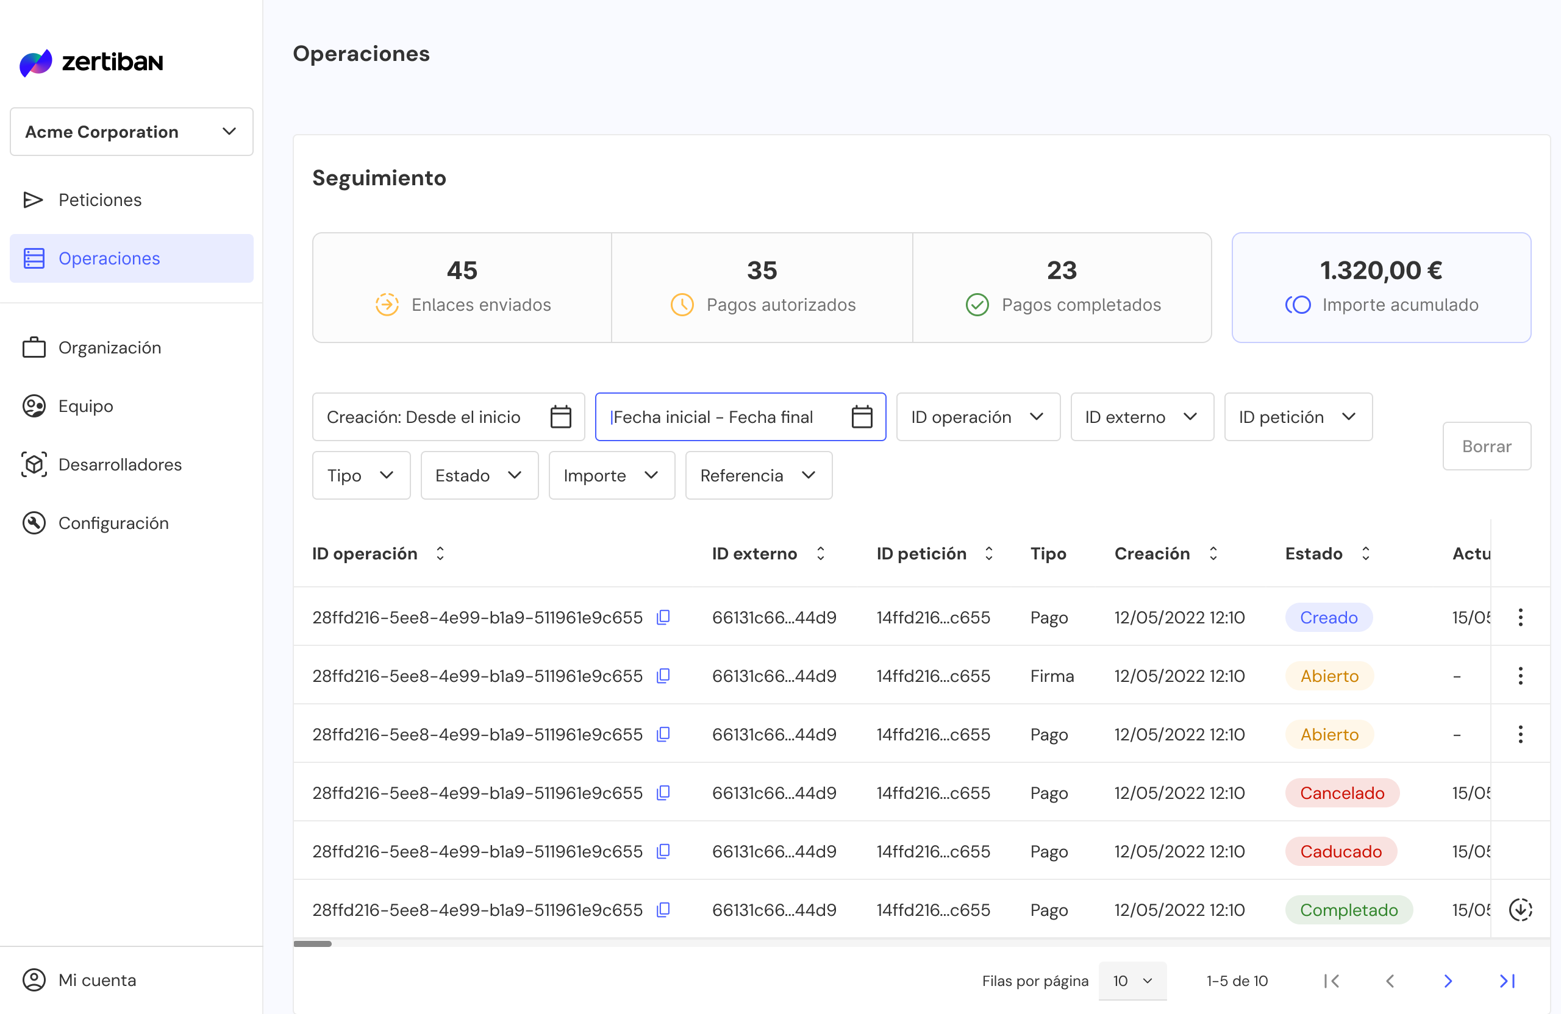Click the Organización briefcase icon
This screenshot has width=1561, height=1014.
34,347
